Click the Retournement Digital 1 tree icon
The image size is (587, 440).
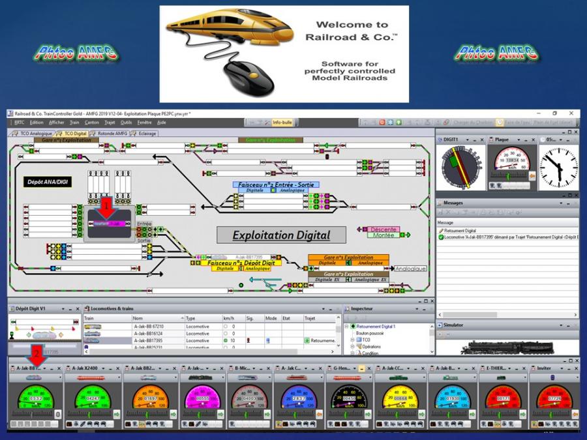[354, 326]
